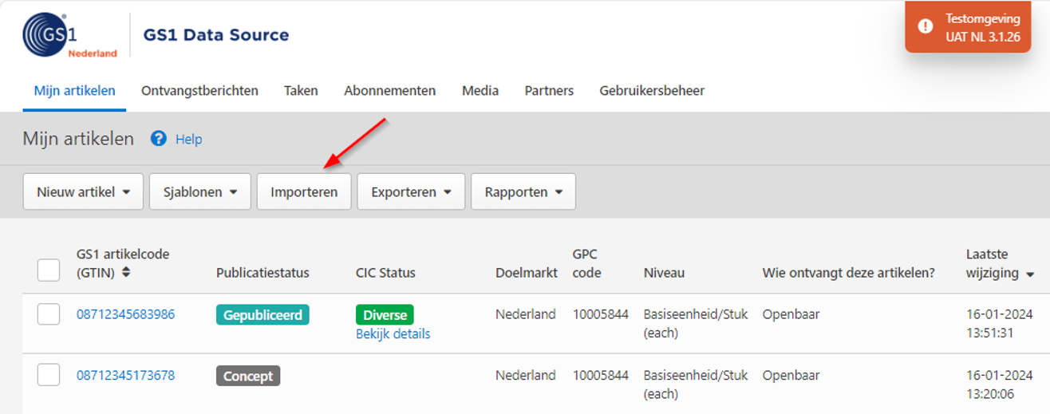Click the Gepubliceerd status badge
The height and width of the screenshot is (414, 1050).
click(262, 315)
